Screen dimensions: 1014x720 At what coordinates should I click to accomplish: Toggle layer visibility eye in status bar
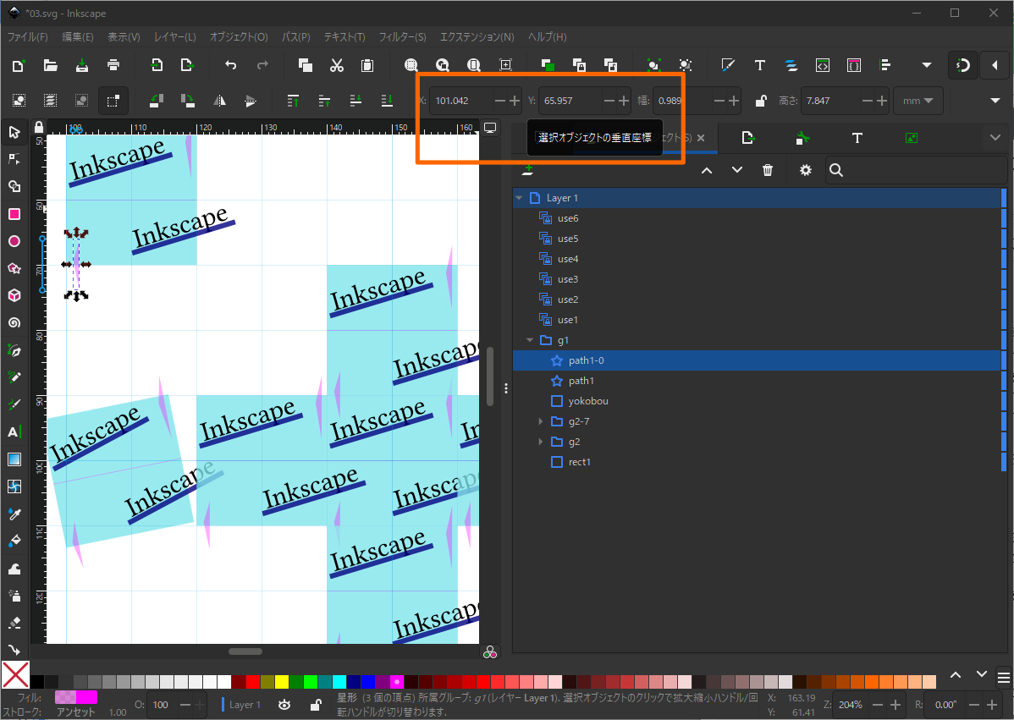284,705
